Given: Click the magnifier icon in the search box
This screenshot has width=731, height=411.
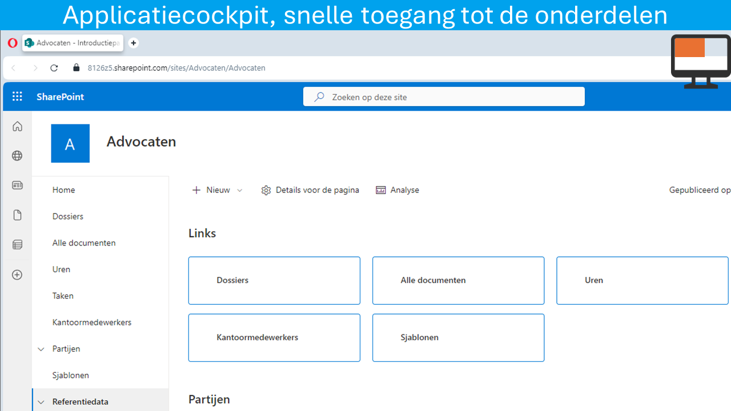Looking at the screenshot, I should pyautogui.click(x=319, y=97).
